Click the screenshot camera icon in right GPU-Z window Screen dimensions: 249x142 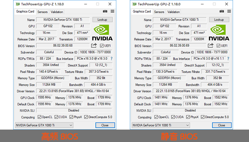(222, 11)
